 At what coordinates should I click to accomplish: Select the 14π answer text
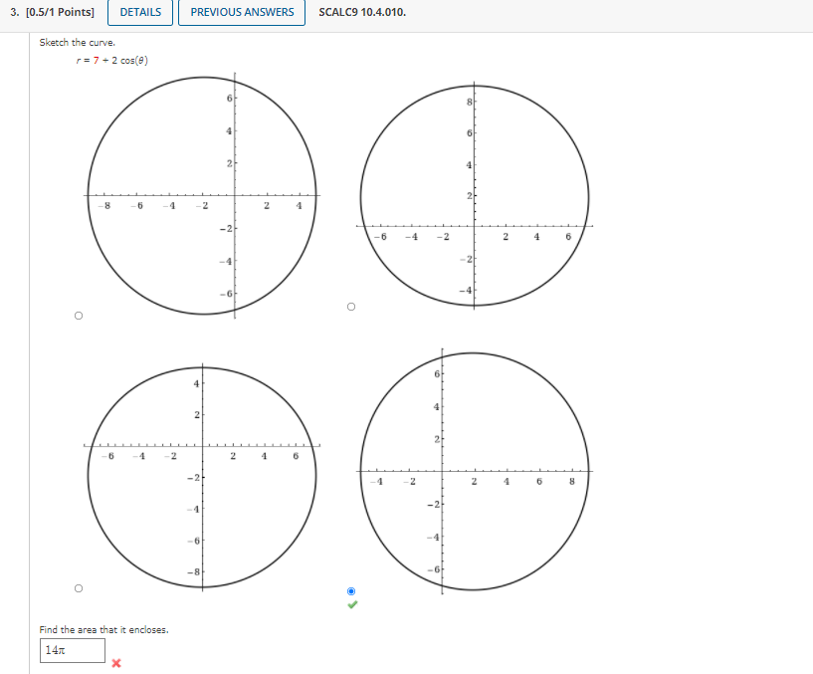tap(55, 649)
